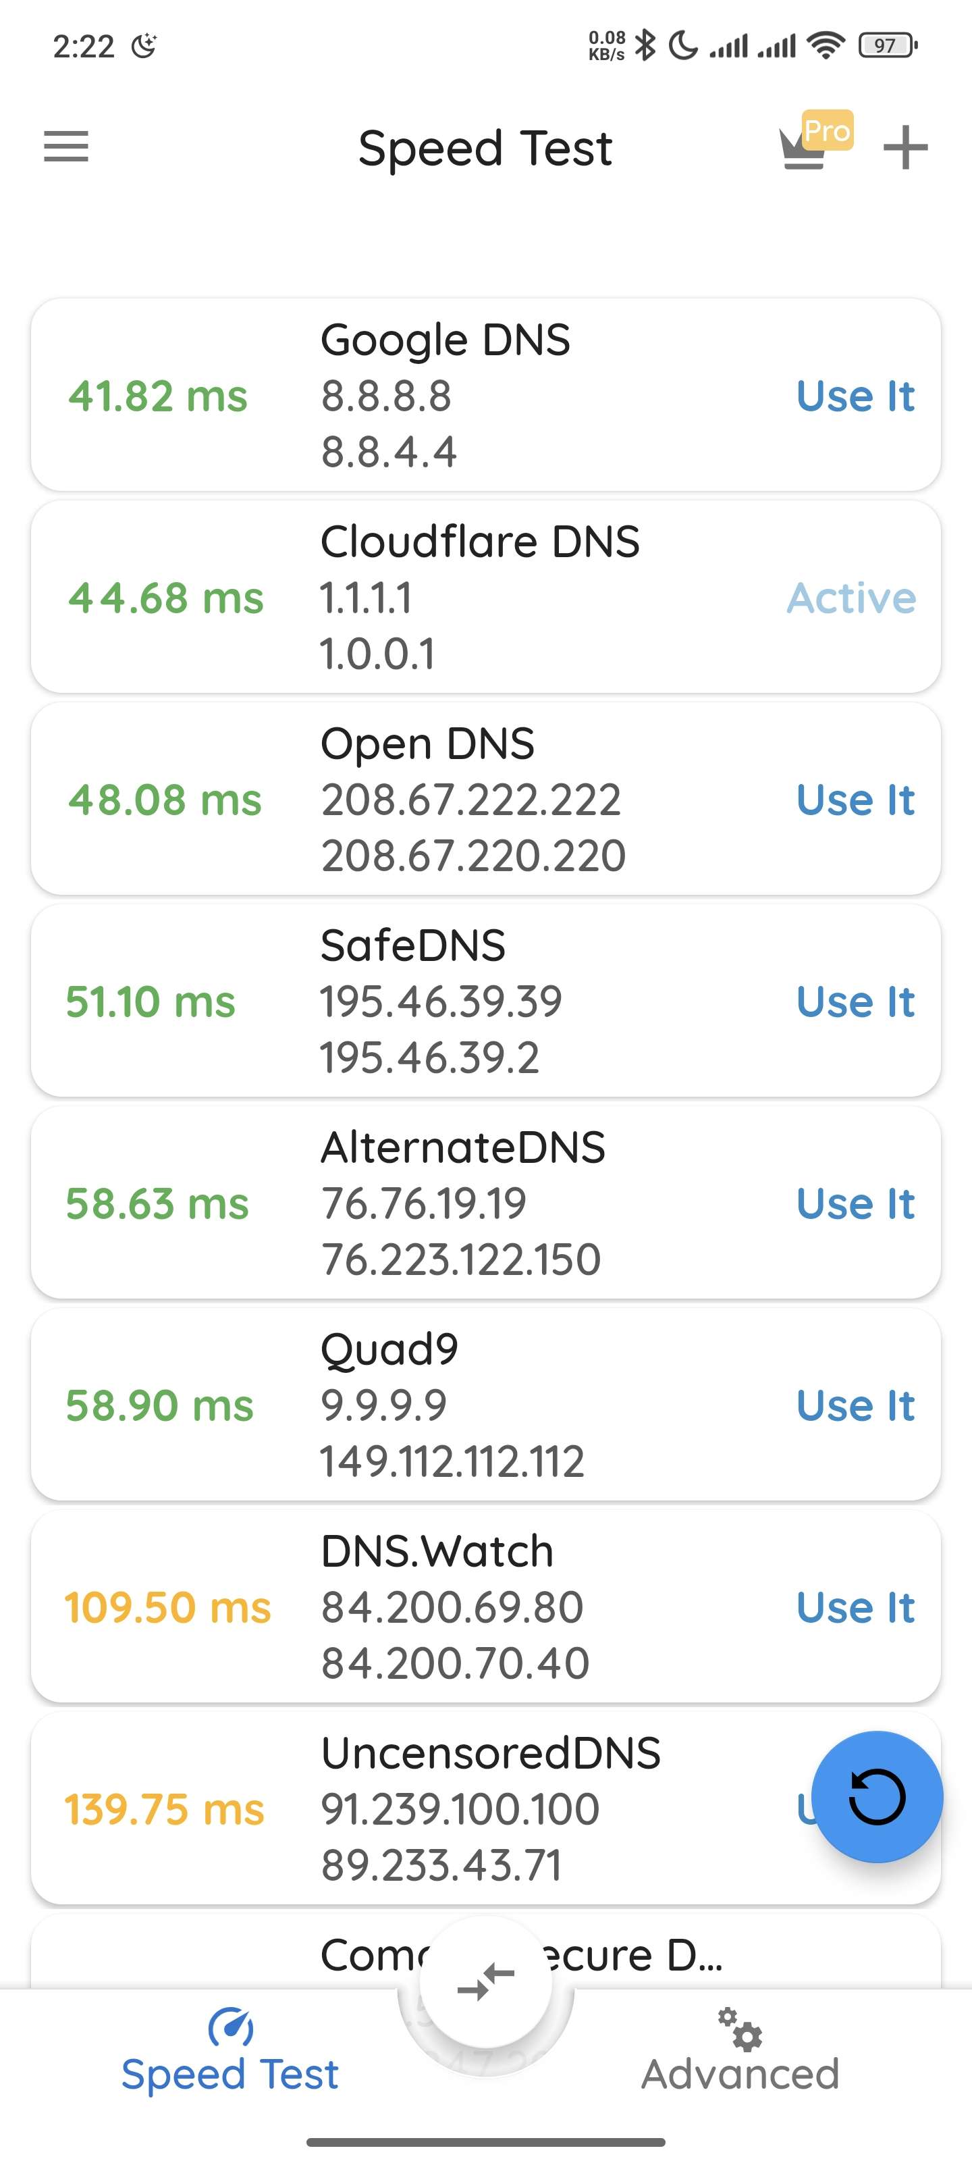972x2161 pixels.
Task: Tap the blue refresh speed test button
Action: 878,1796
